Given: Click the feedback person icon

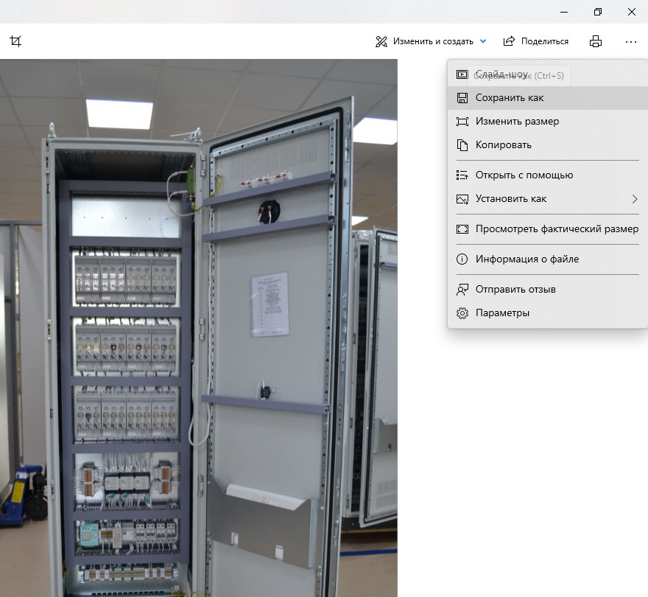Looking at the screenshot, I should (462, 290).
